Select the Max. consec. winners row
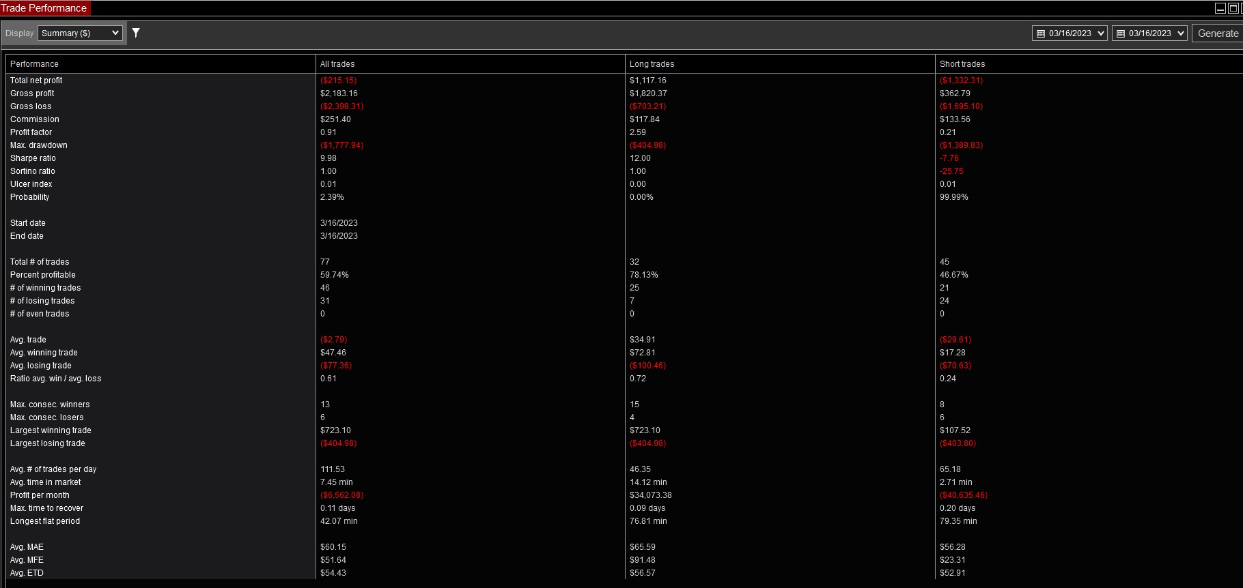Image resolution: width=1243 pixels, height=588 pixels. 50,405
